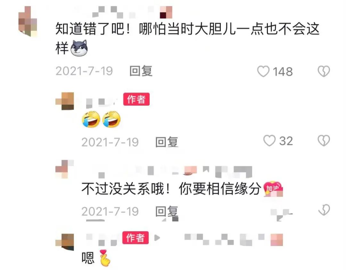346x270 pixels.
Task: Reply to the author's laughing emoji comment
Action: 167,142
